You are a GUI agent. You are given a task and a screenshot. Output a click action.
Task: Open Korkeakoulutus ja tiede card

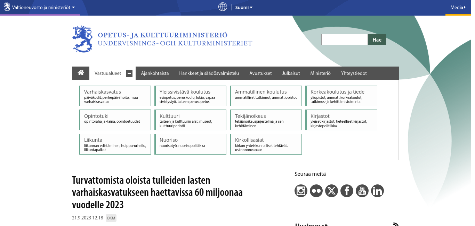pos(341,96)
